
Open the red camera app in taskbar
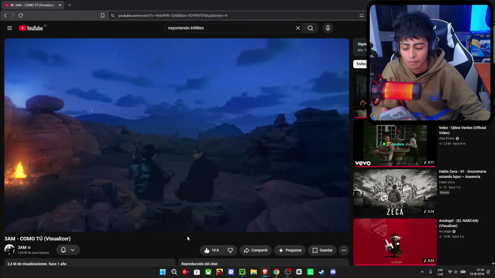click(186, 272)
